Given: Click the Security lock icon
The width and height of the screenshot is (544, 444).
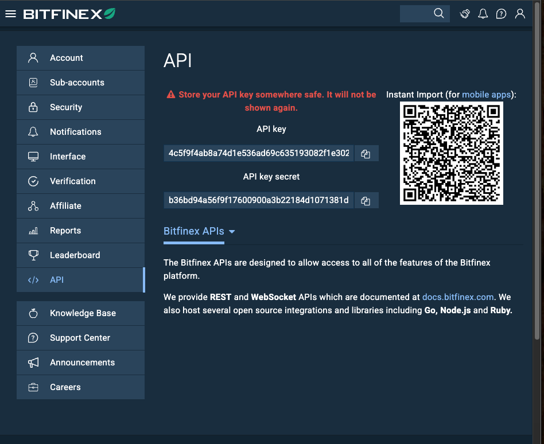Looking at the screenshot, I should pyautogui.click(x=33, y=107).
